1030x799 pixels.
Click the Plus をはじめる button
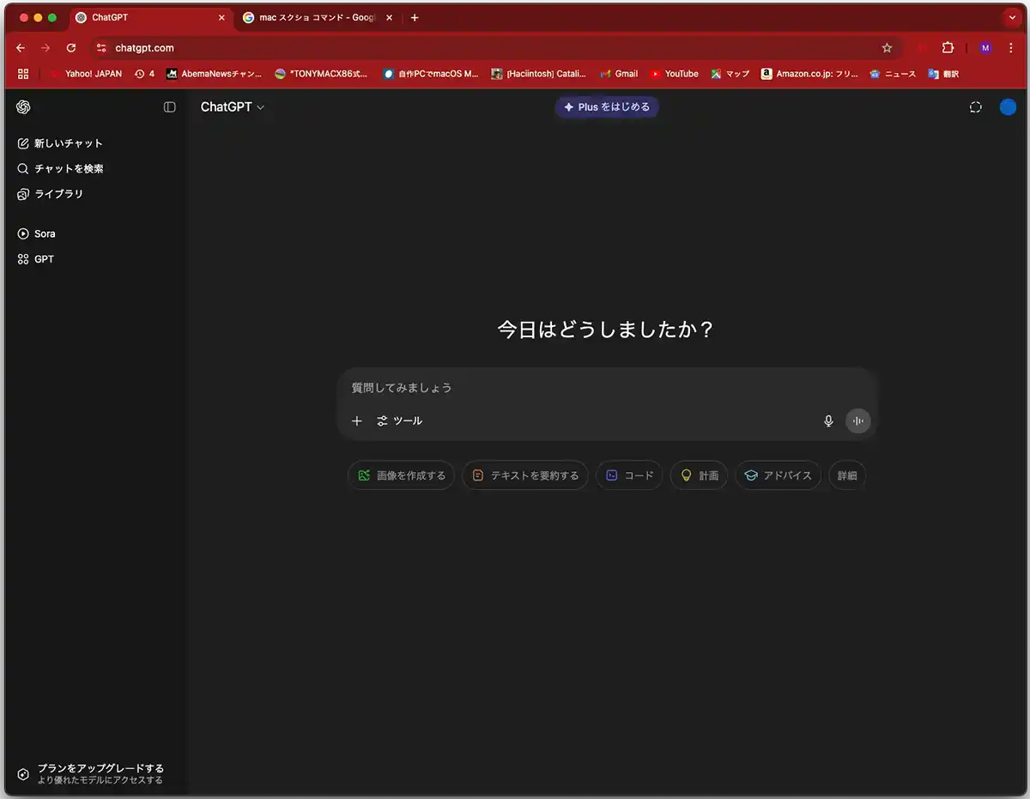pos(607,107)
